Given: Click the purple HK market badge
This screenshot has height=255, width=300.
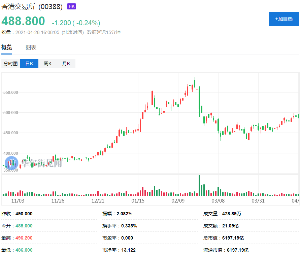Looking at the screenshot, I should click(71, 6).
